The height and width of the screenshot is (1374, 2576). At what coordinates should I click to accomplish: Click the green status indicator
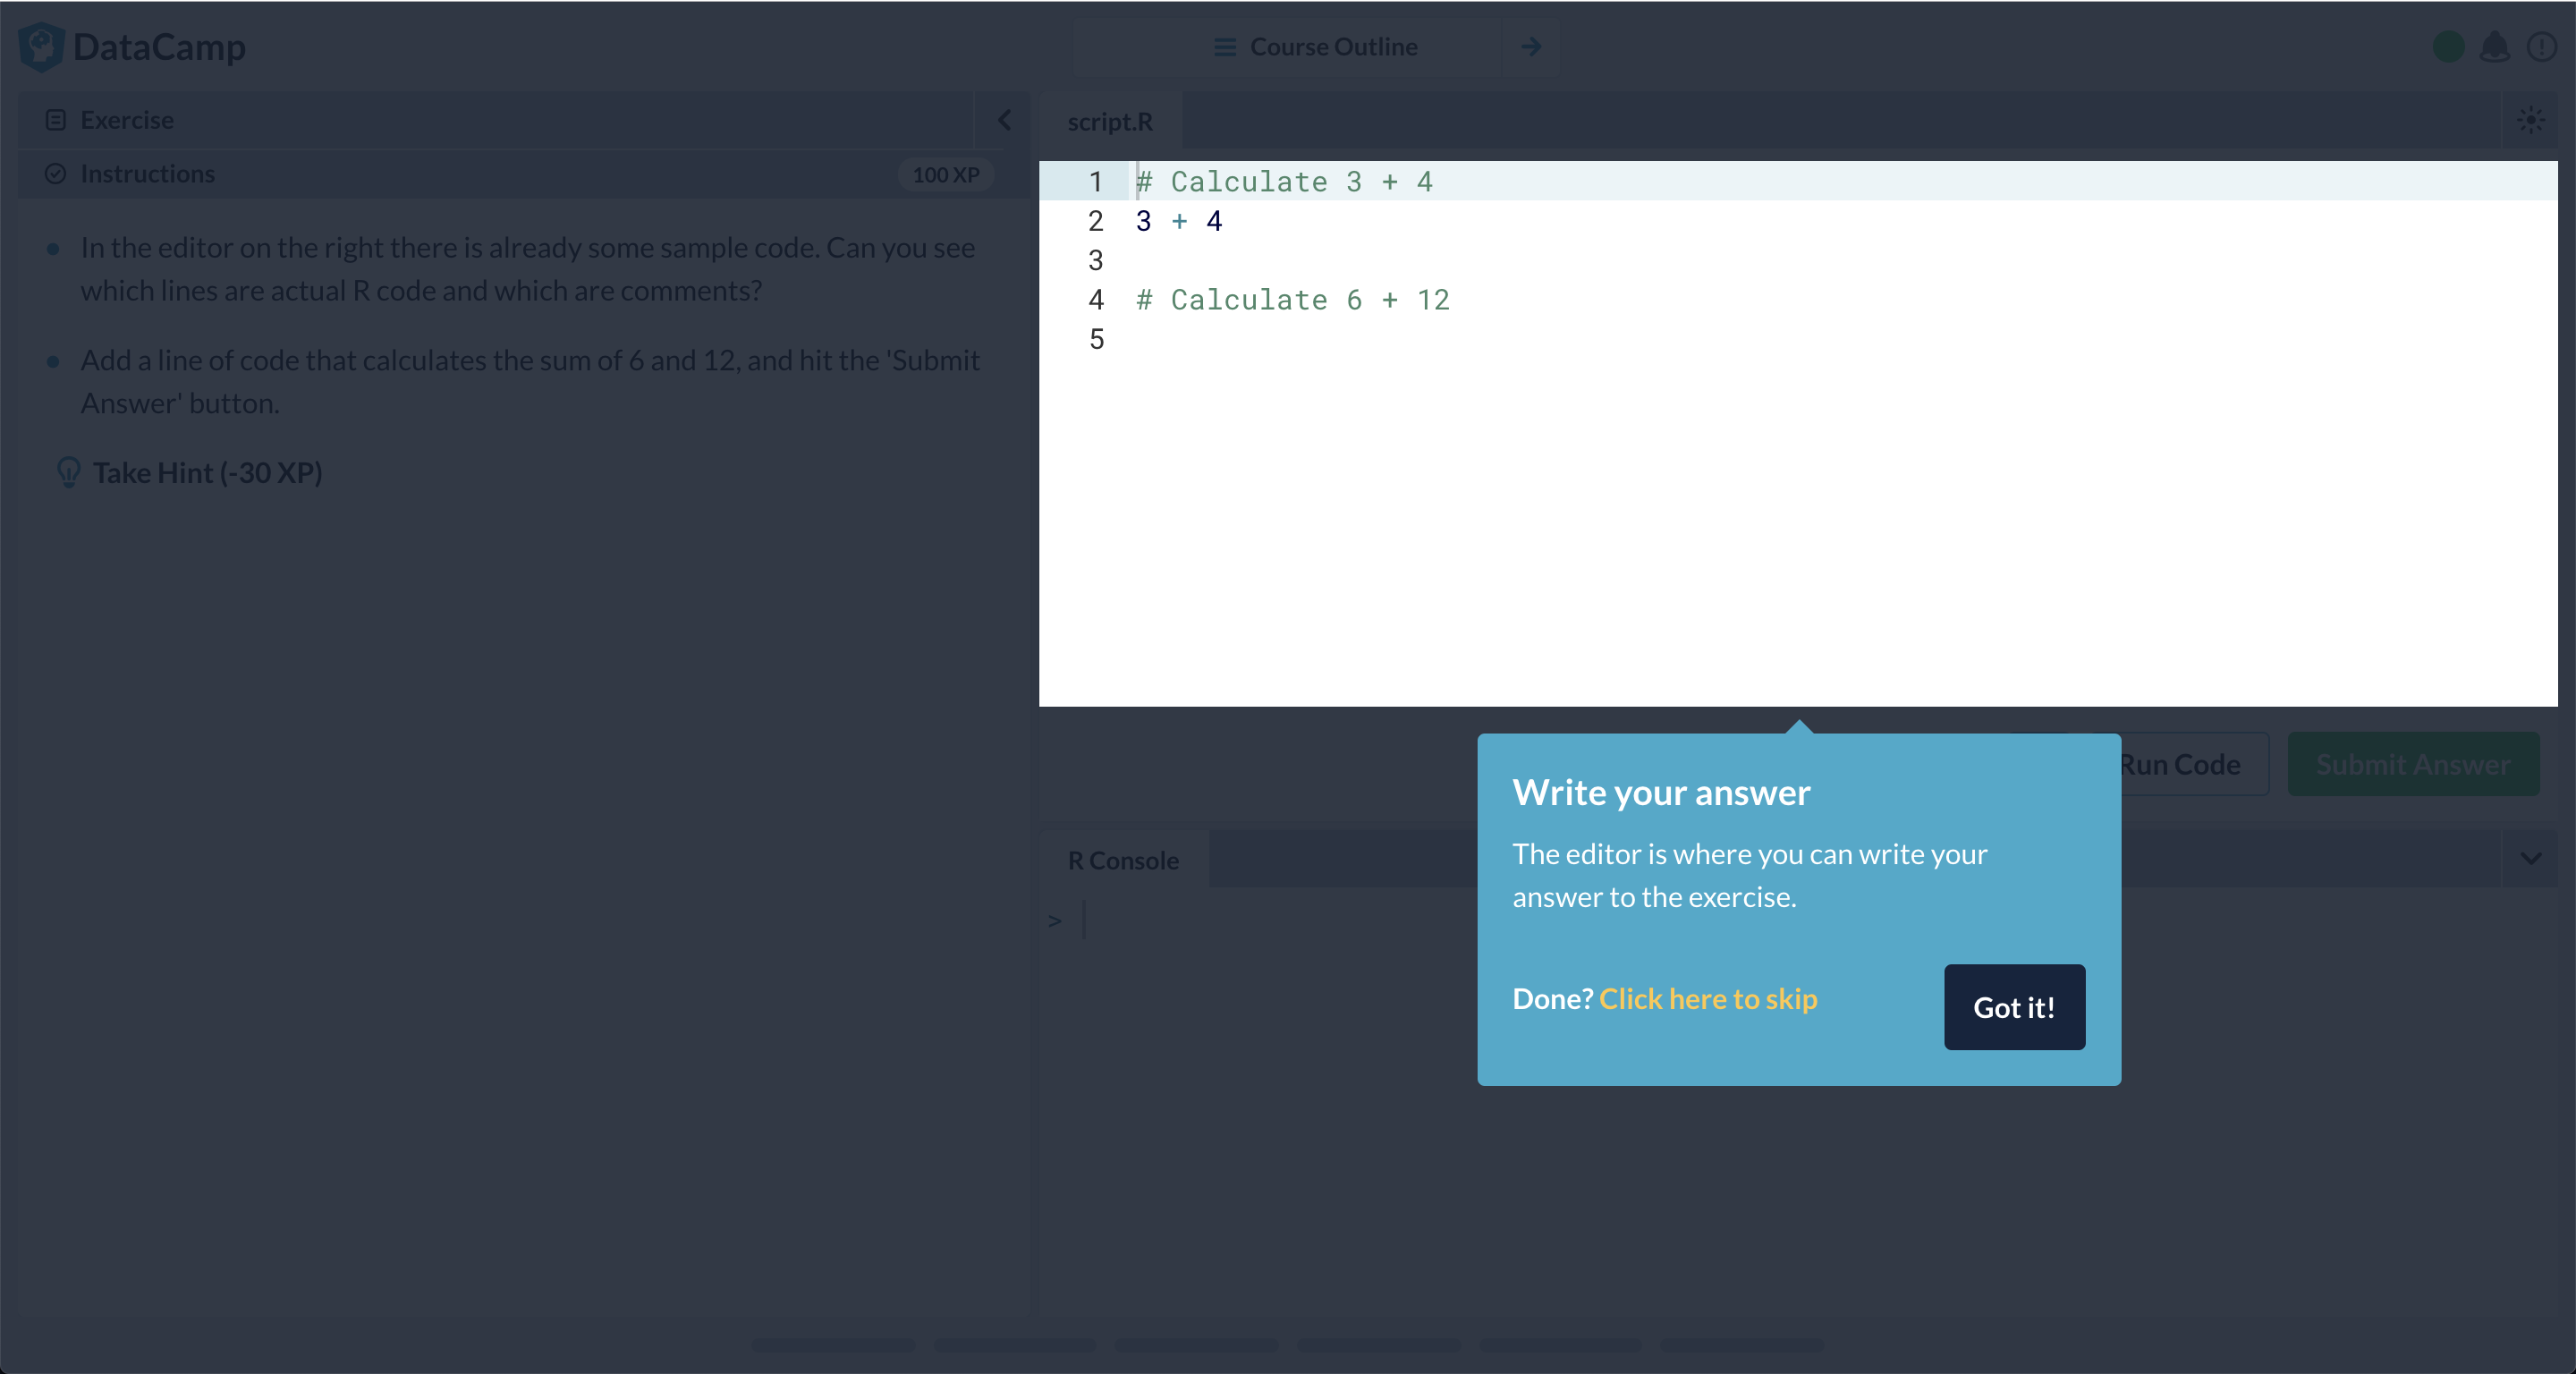(2448, 47)
